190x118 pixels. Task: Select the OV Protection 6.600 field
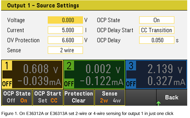[65, 40]
